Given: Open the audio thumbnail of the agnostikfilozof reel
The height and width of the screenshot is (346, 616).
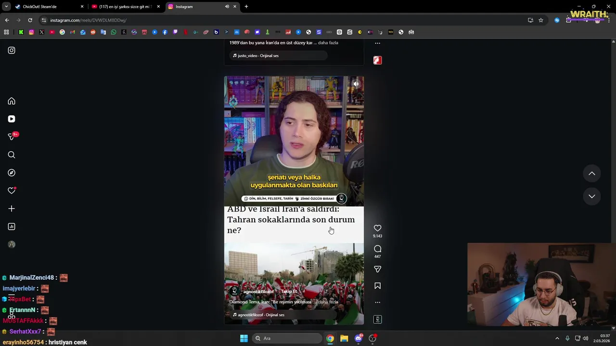Looking at the screenshot, I should click(377, 320).
